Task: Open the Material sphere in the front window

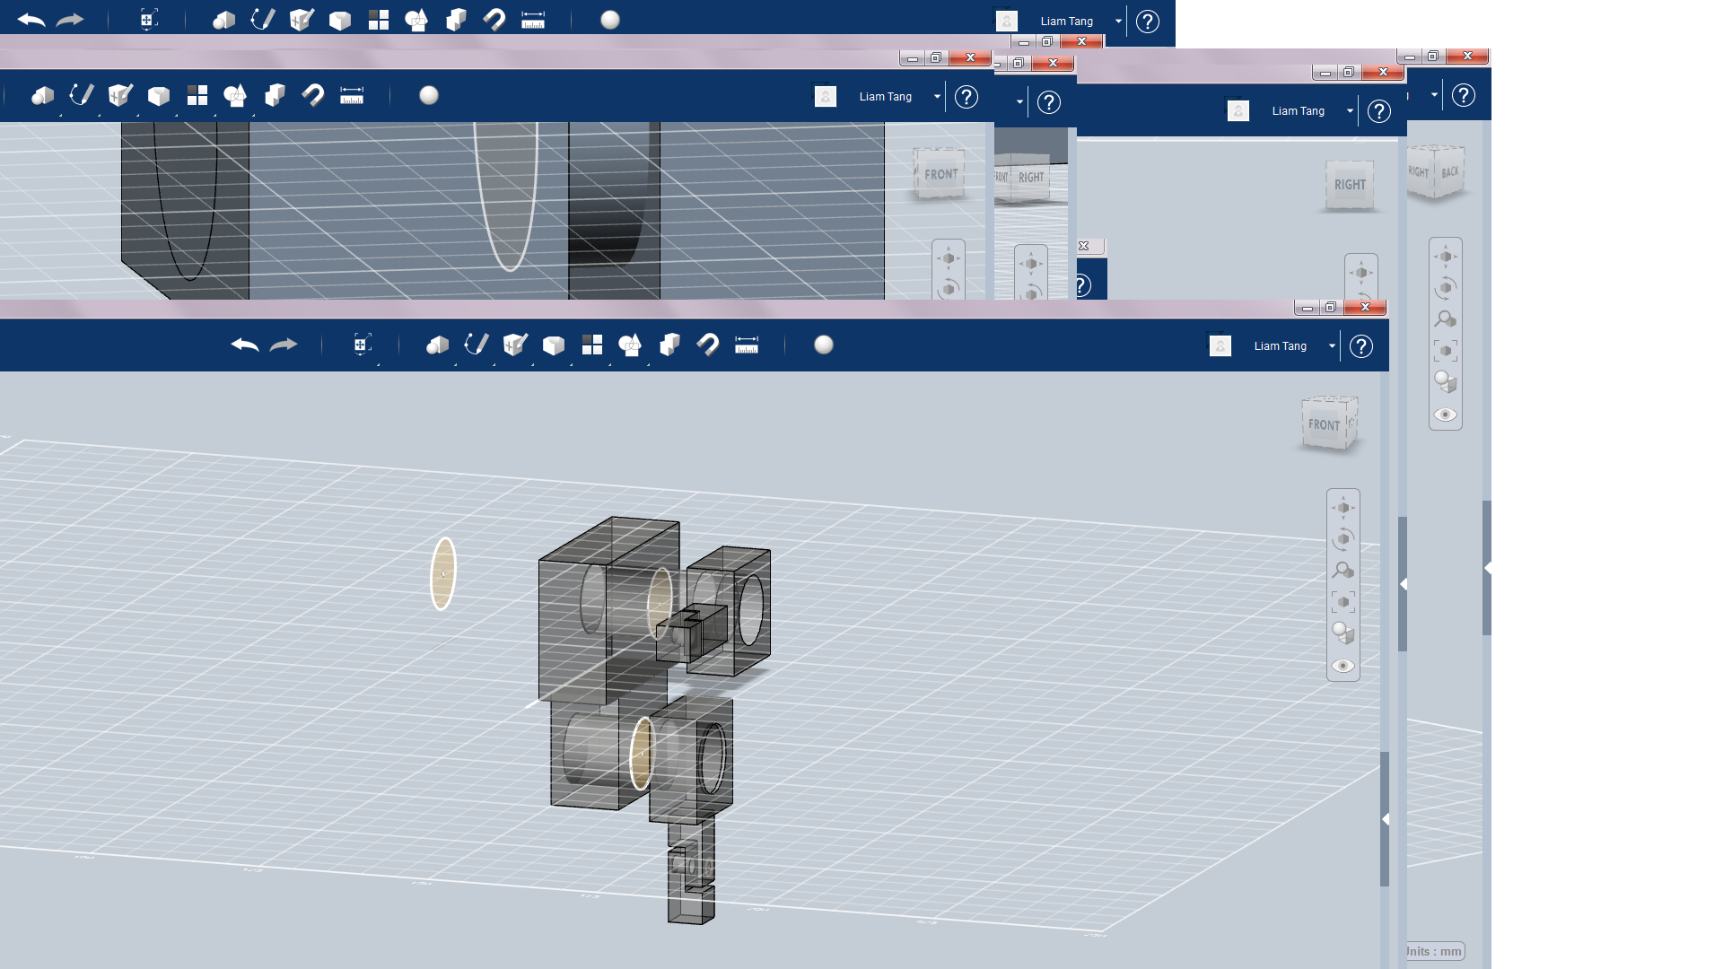Action: (x=824, y=345)
